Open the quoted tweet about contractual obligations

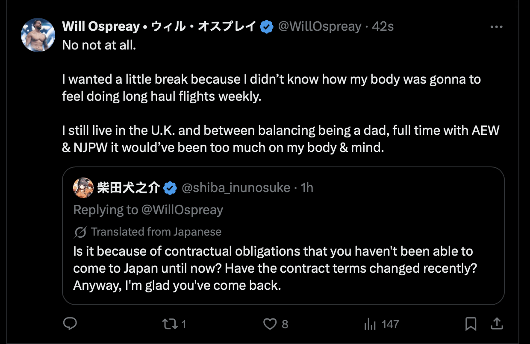click(274, 268)
